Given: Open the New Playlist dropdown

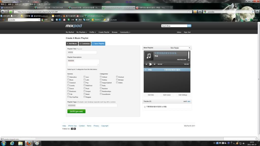Looking at the screenshot, I should pos(180,48).
